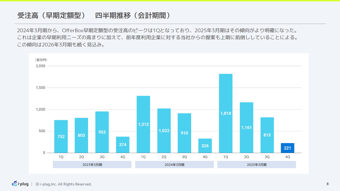Click the bar labeled 1,023
This screenshot has height=191, width=340.
pyautogui.click(x=164, y=131)
